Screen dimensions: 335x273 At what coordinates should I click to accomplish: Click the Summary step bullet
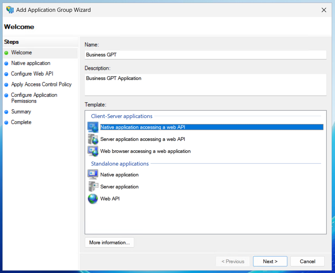pos(6,112)
